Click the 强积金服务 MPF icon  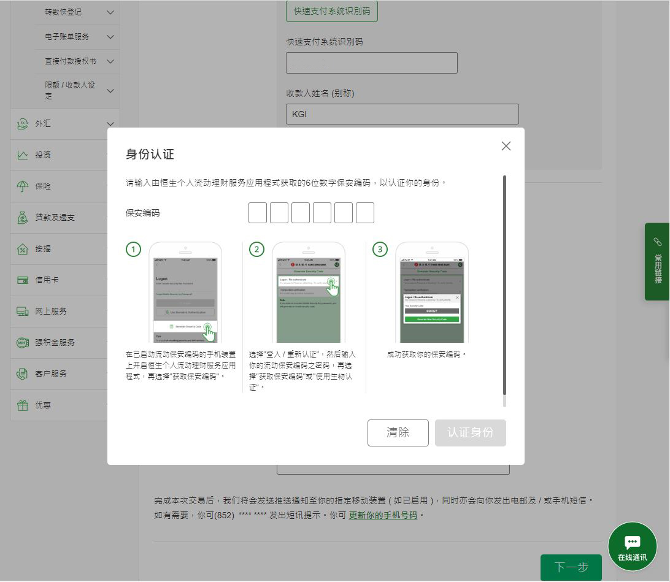(x=23, y=343)
